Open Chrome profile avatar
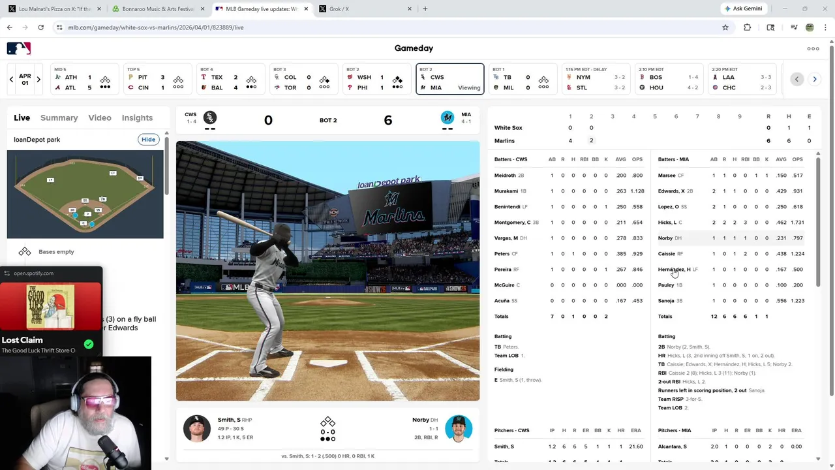835x470 pixels. point(810,27)
